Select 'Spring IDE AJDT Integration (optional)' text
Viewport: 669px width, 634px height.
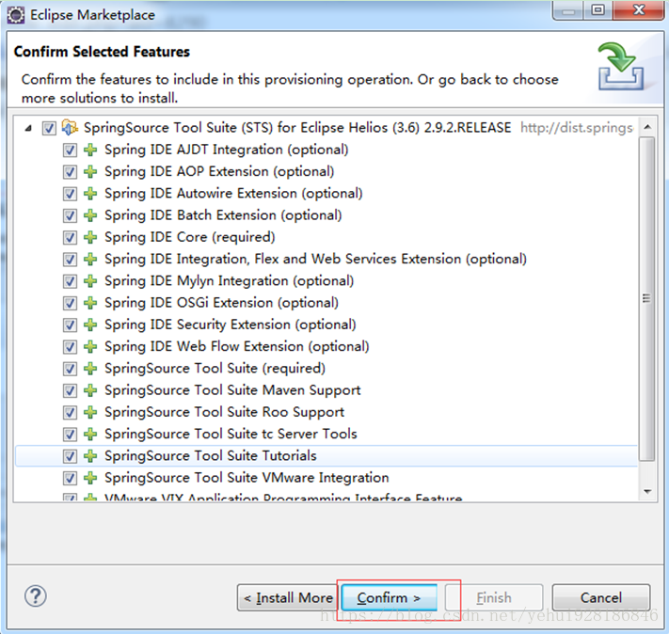tap(227, 150)
